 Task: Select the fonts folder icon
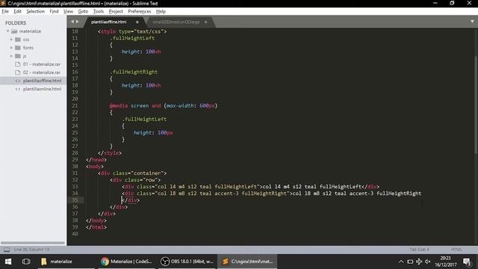tap(18, 48)
